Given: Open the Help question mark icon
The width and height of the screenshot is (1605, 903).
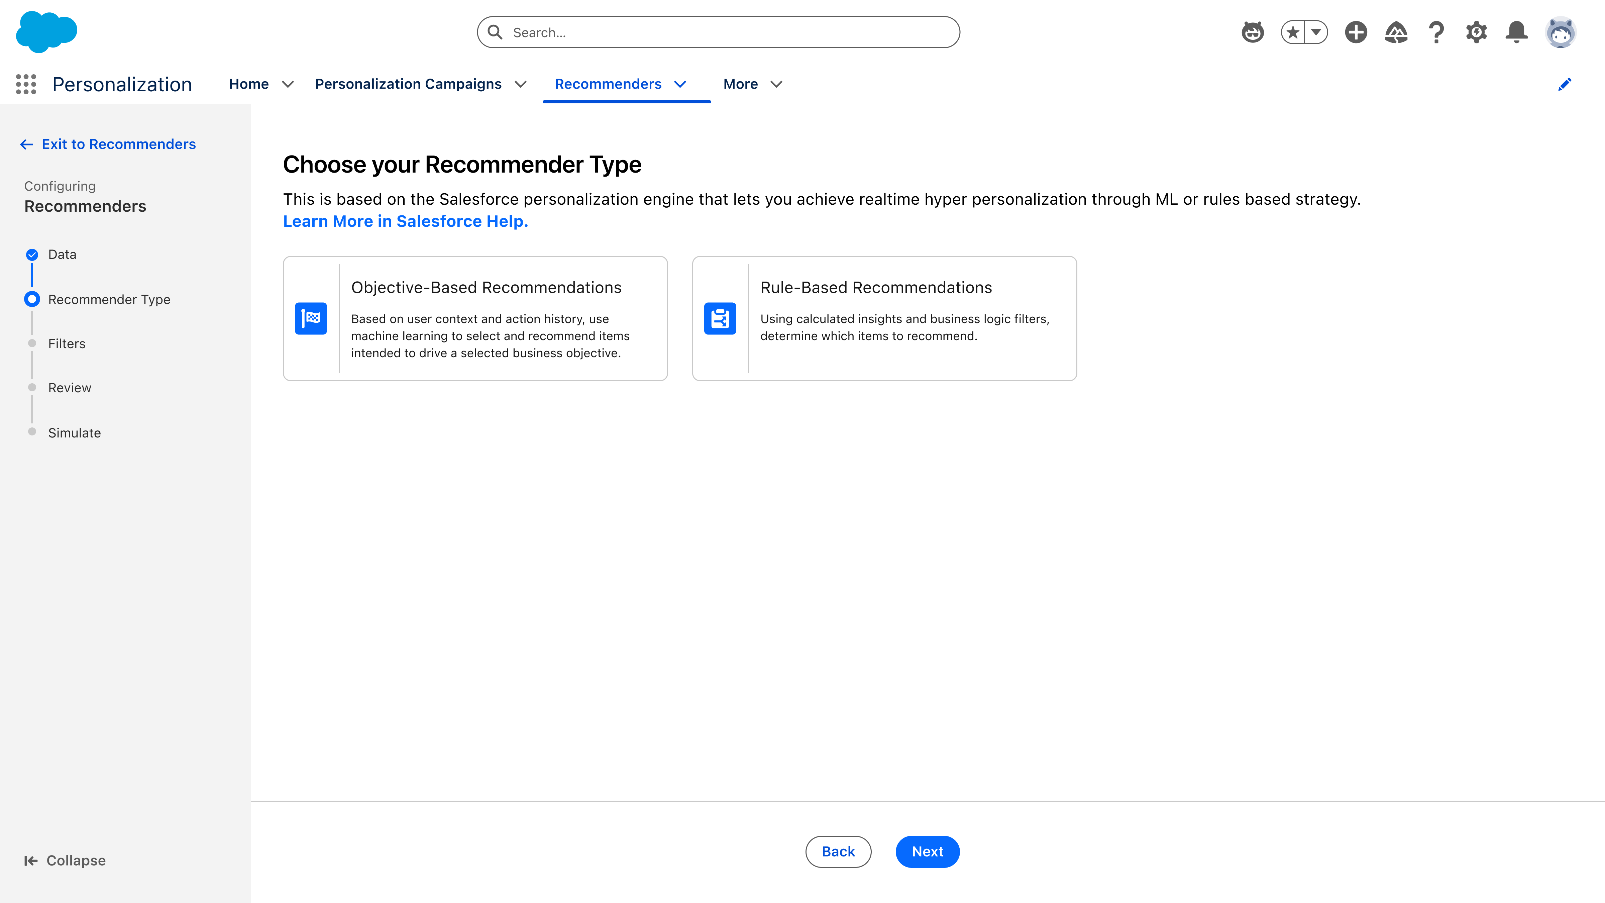Looking at the screenshot, I should click(x=1436, y=32).
